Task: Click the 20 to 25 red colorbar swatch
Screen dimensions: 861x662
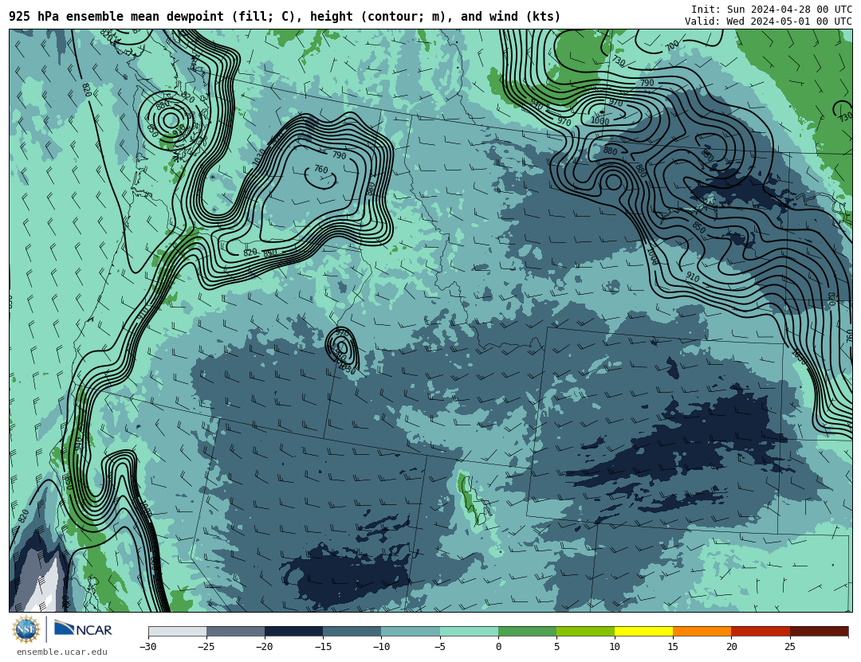Action: [761, 631]
